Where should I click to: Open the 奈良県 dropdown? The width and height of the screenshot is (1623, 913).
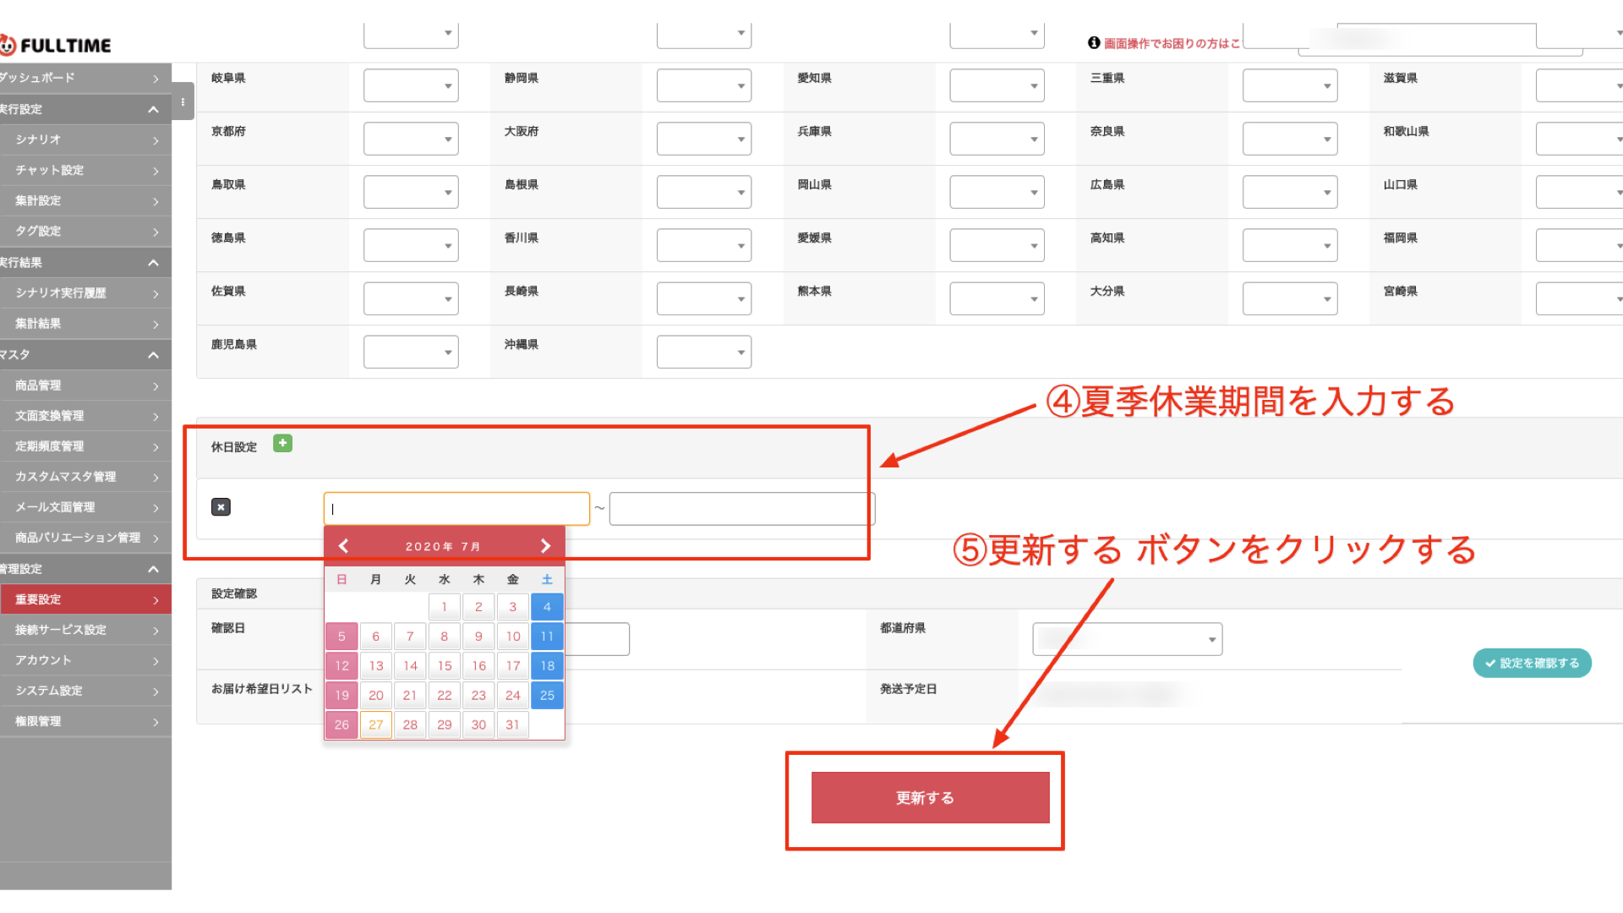coord(1290,139)
